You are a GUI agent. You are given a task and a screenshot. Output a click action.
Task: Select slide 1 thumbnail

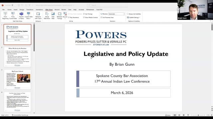click(x=17, y=34)
